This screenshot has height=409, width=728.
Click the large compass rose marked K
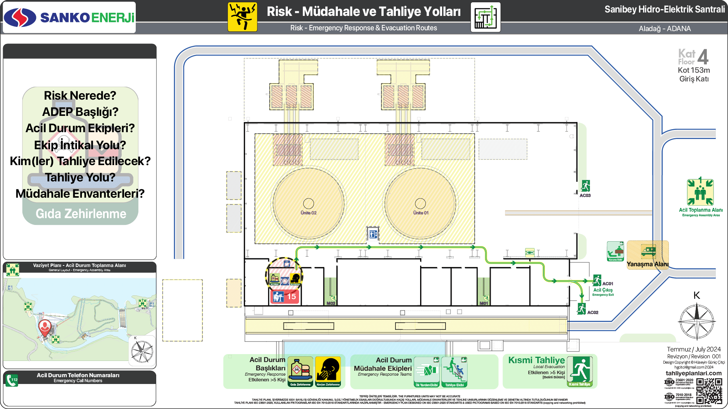(697, 321)
